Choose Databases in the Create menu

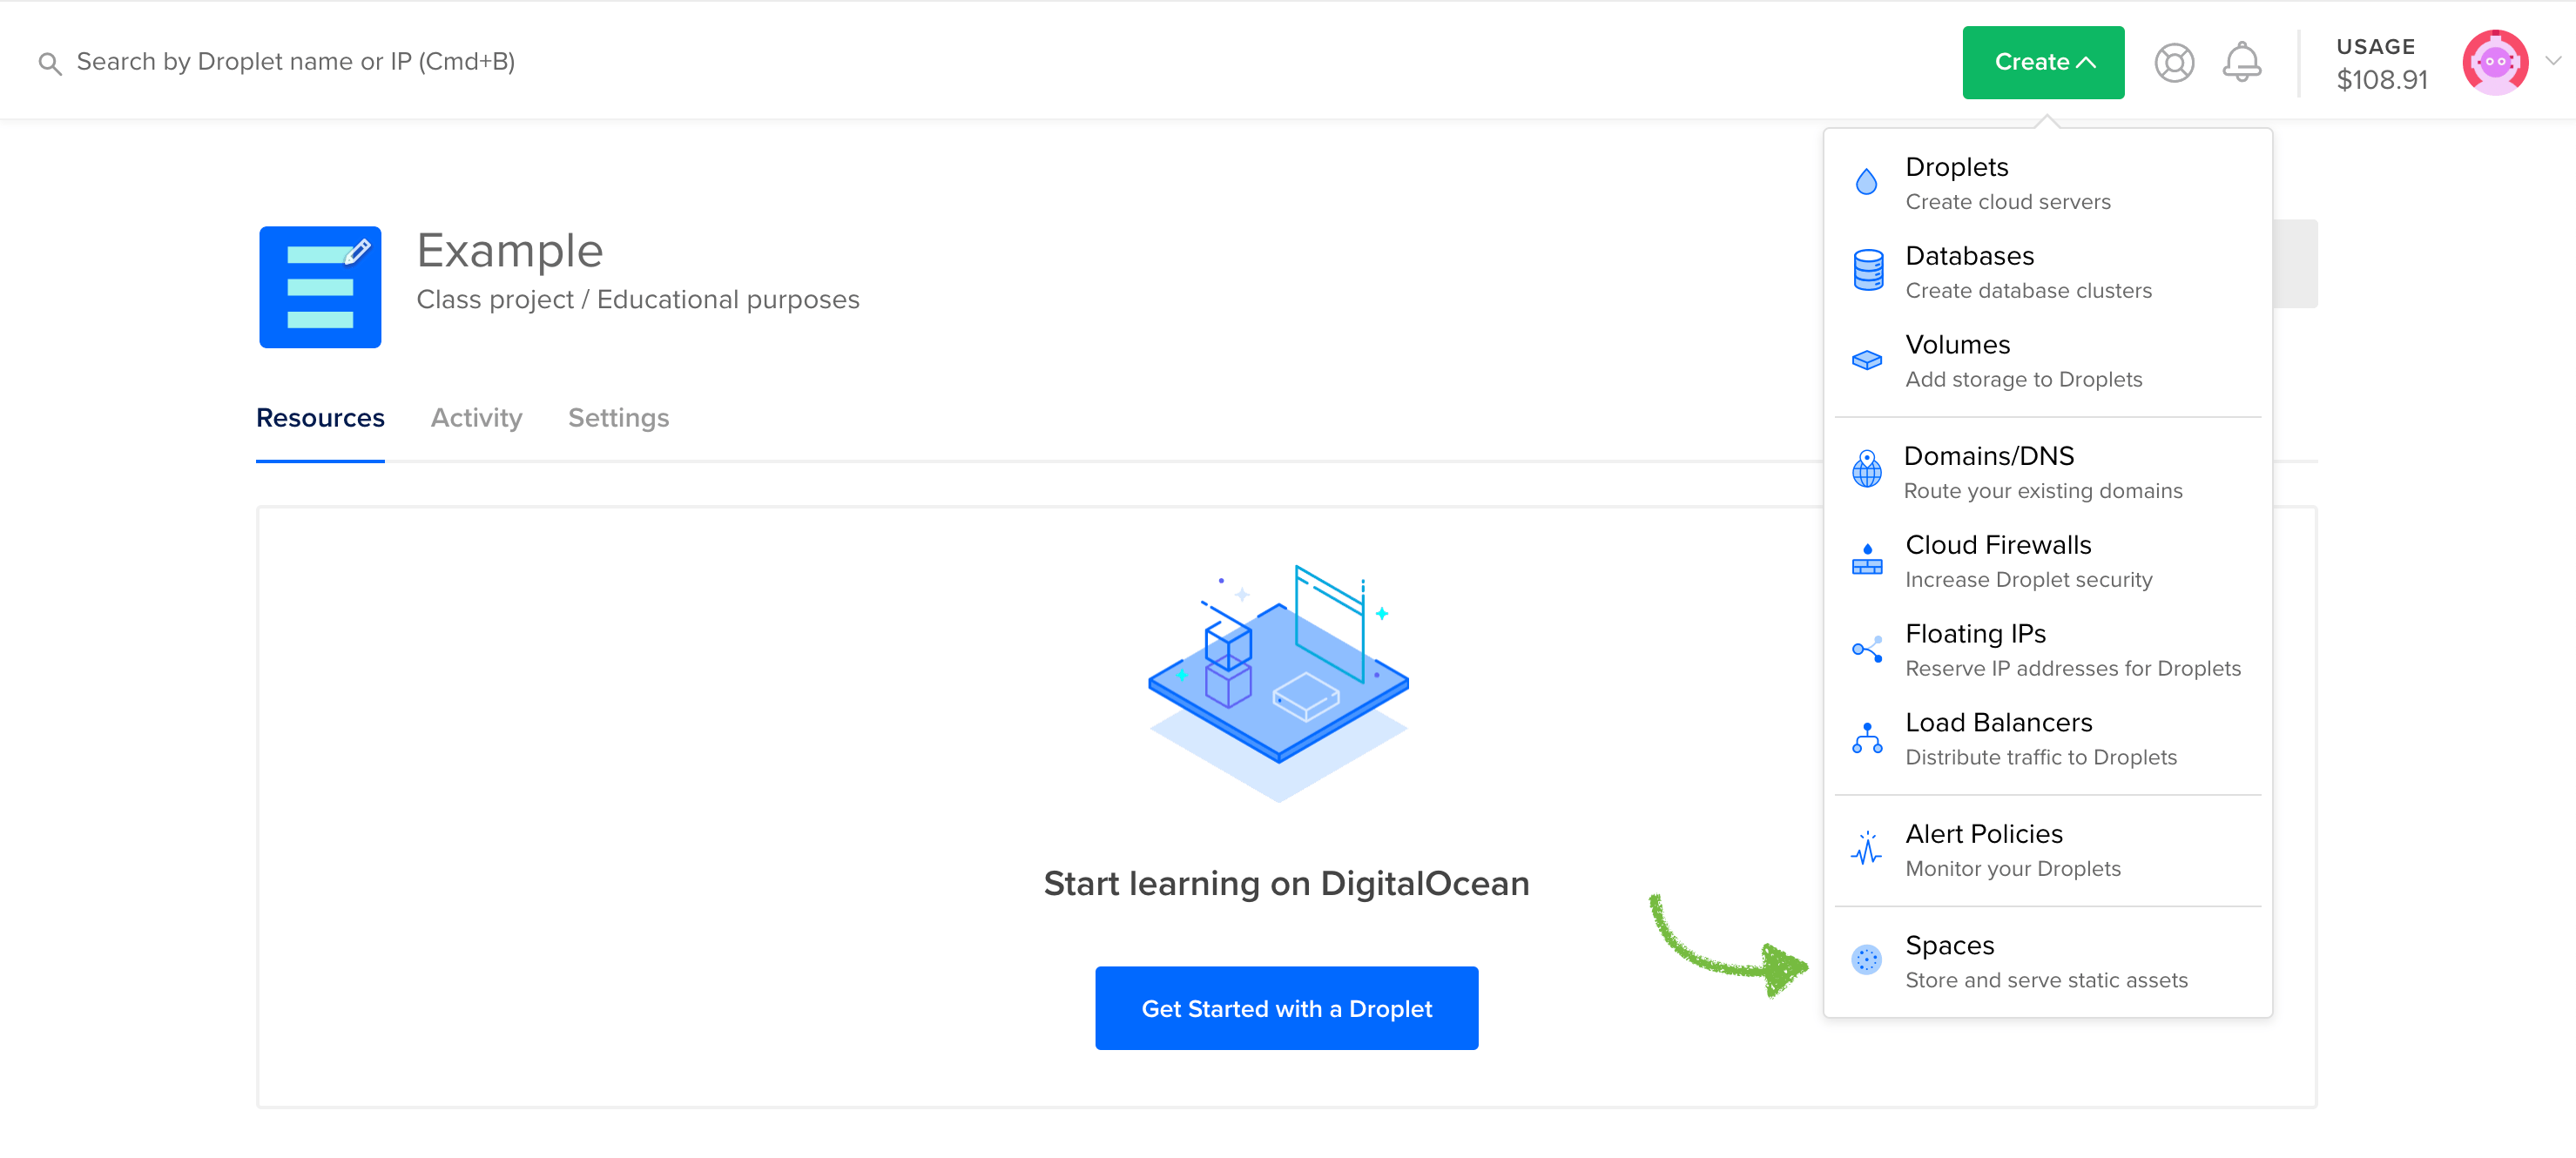2047,272
